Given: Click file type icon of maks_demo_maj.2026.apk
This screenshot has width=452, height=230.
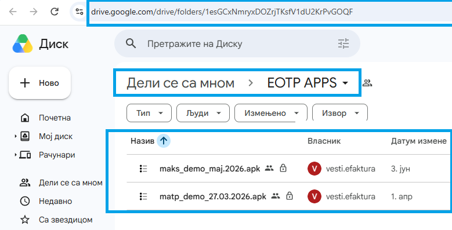Looking at the screenshot, I should 143,169.
